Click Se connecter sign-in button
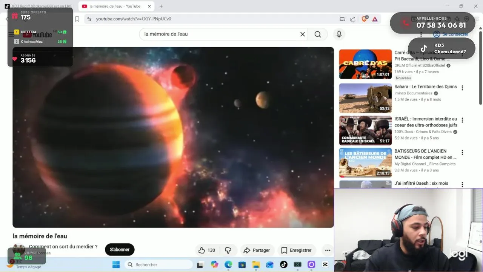Screen dimensions: 483x272 click(451, 34)
